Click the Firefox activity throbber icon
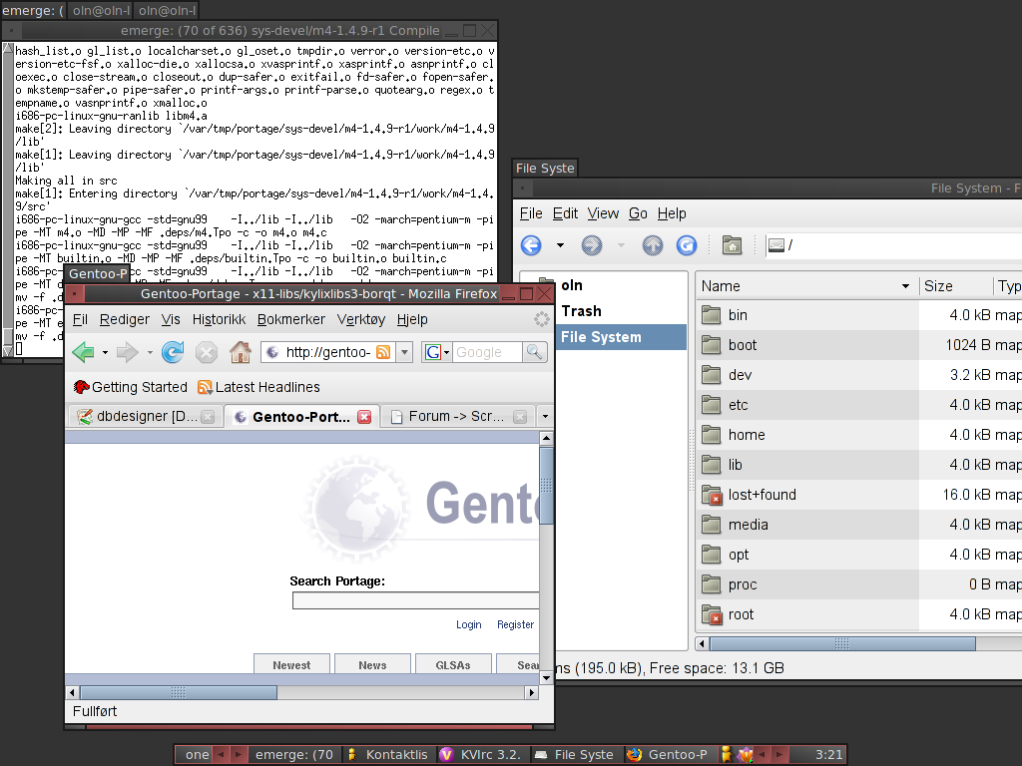Screen dimensions: 1022x766 542,319
